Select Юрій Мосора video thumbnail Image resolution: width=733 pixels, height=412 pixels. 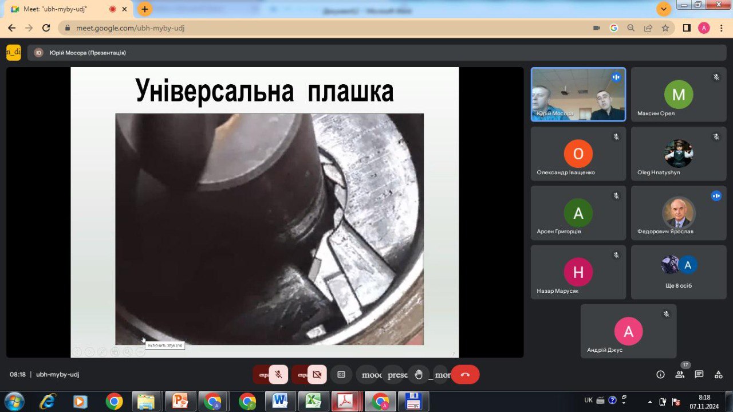[578, 95]
